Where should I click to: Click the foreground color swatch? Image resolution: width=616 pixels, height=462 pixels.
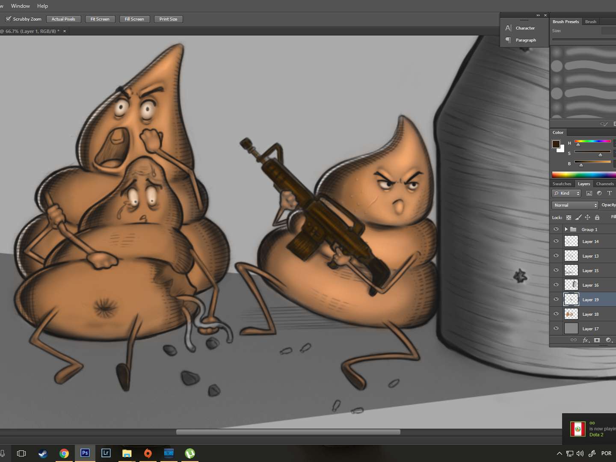[x=556, y=144]
